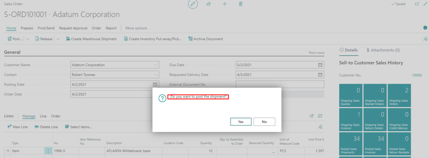The image size is (429, 158).
Task: Click the Posting Date field
Action: coord(115,84)
